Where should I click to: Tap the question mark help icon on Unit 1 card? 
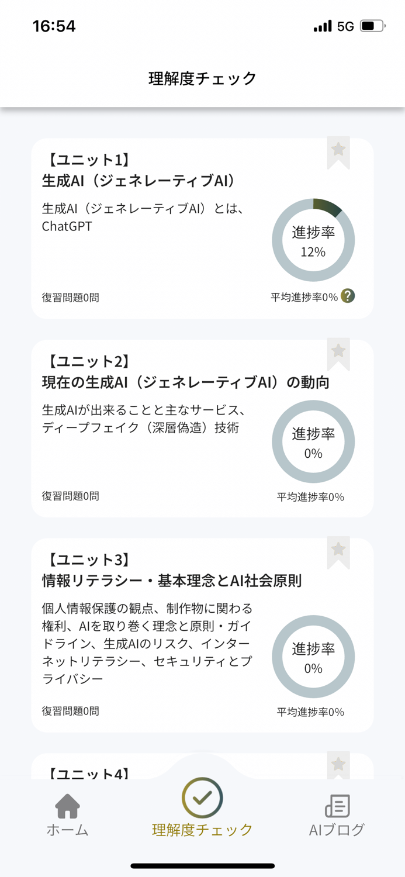click(347, 296)
